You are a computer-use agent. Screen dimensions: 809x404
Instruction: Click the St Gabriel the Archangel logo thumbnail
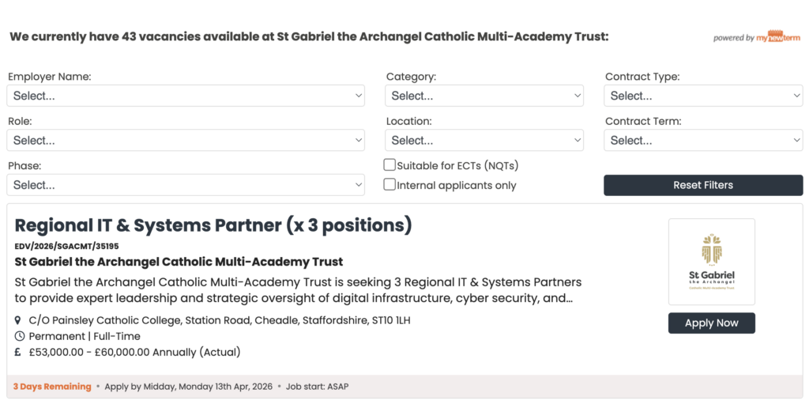point(712,262)
